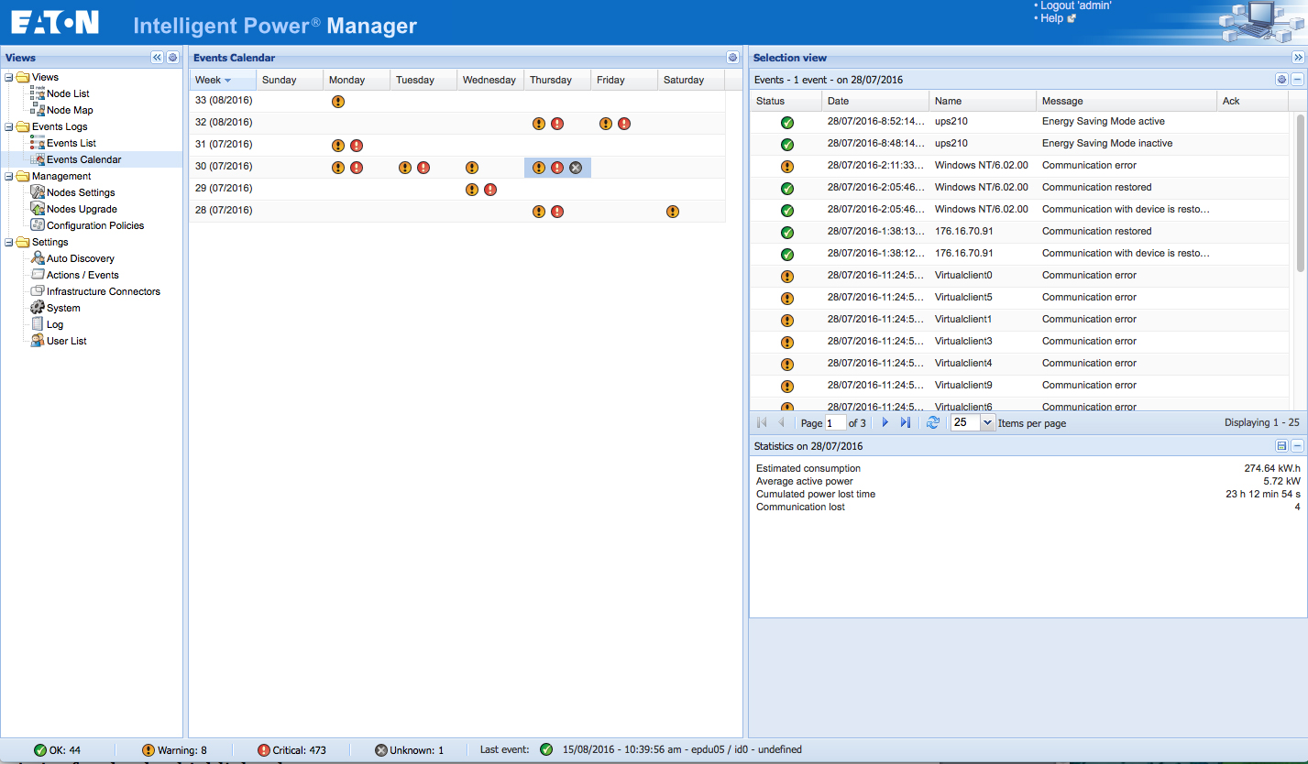Sort by the Week column header
Viewport: 1308px width, 764px height.
(x=223, y=80)
